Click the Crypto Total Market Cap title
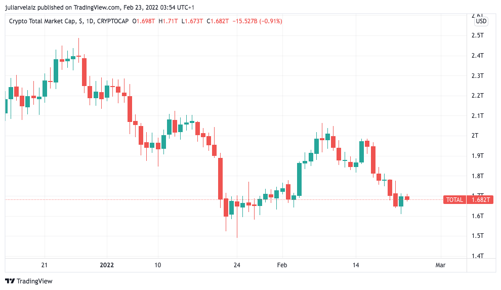 (42, 21)
